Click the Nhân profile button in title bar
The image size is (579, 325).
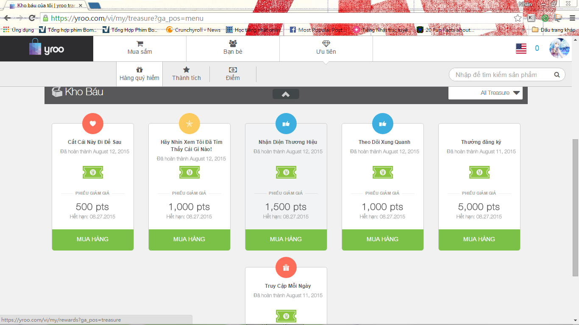coord(525,3)
